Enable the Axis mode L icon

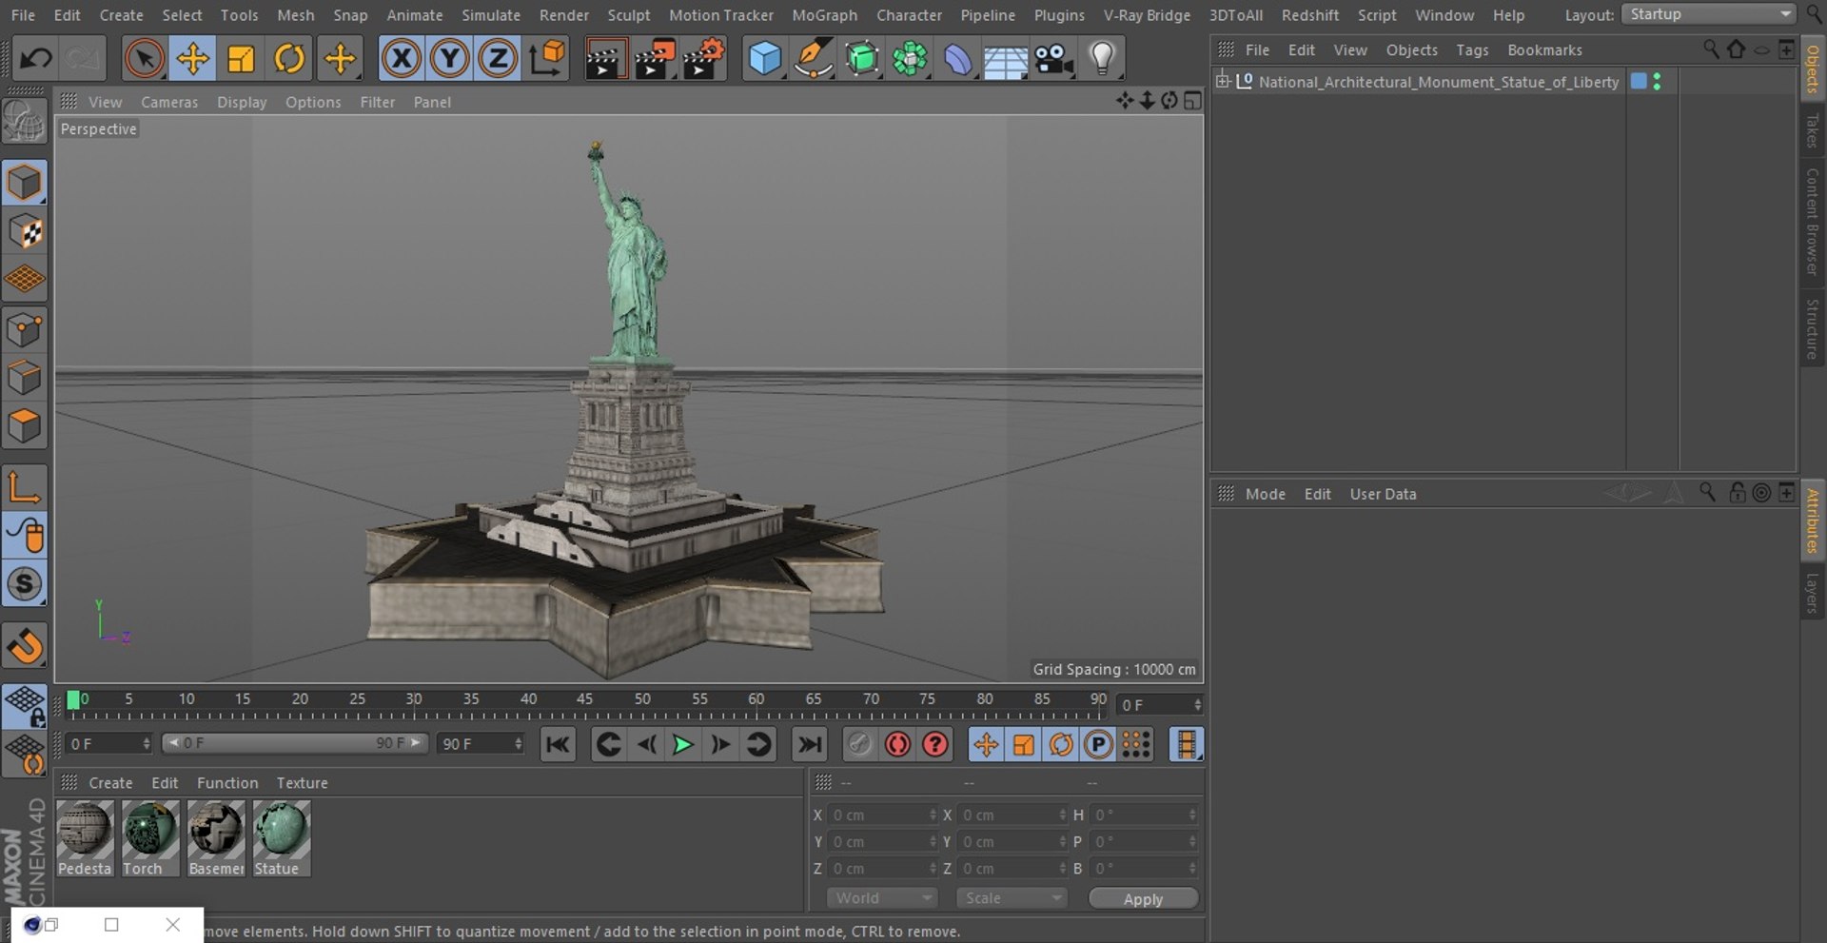pyautogui.click(x=25, y=488)
